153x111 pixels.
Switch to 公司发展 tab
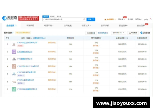click(68, 25)
